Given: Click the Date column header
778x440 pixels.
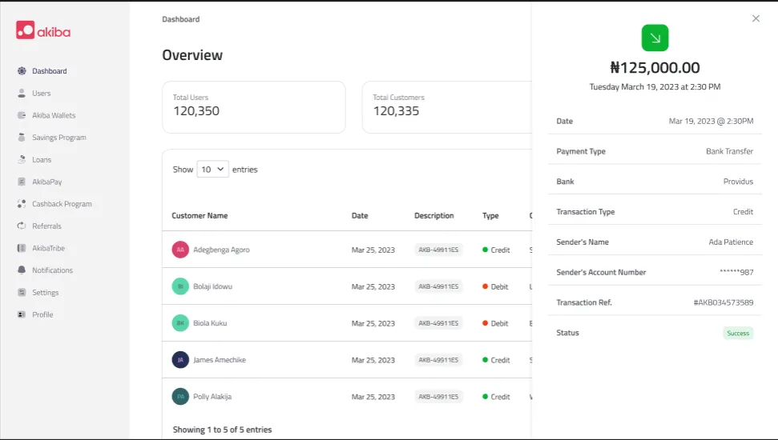Looking at the screenshot, I should (360, 215).
